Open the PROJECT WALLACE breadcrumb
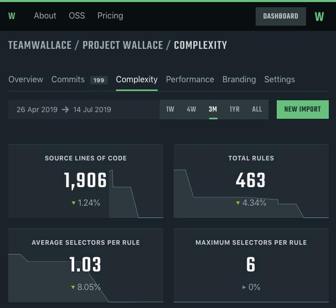336x308 pixels. (x=123, y=45)
